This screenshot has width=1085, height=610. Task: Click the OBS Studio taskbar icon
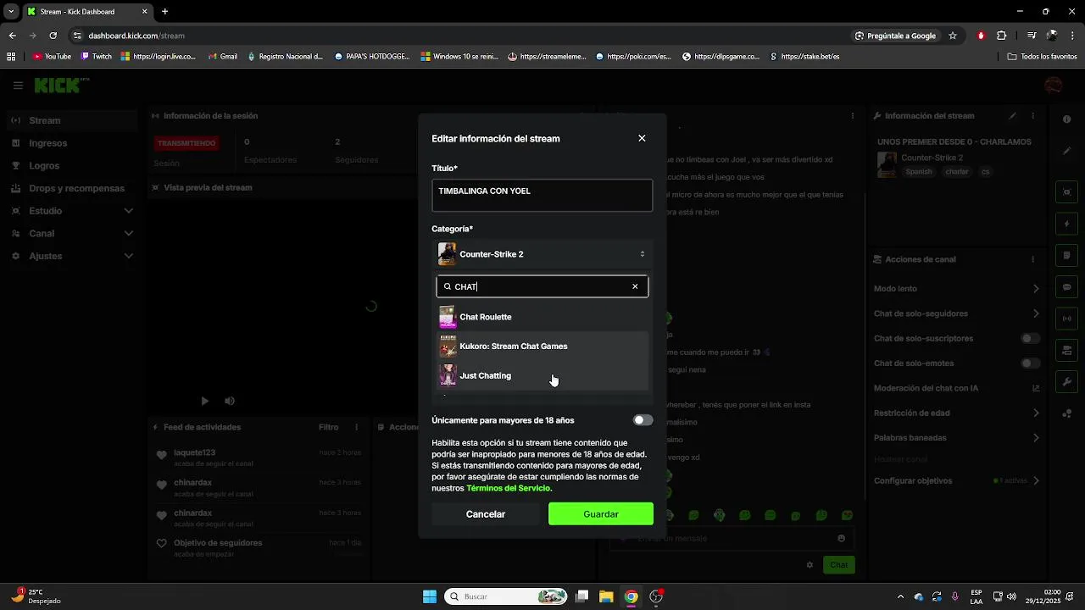coord(656,596)
